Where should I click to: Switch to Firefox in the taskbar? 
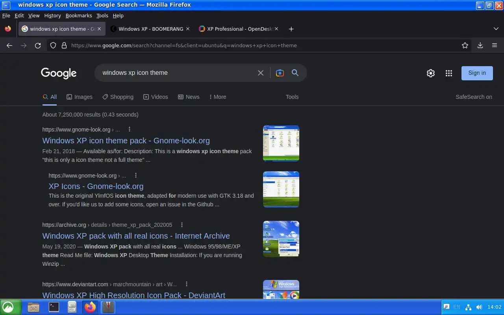[x=90, y=307]
